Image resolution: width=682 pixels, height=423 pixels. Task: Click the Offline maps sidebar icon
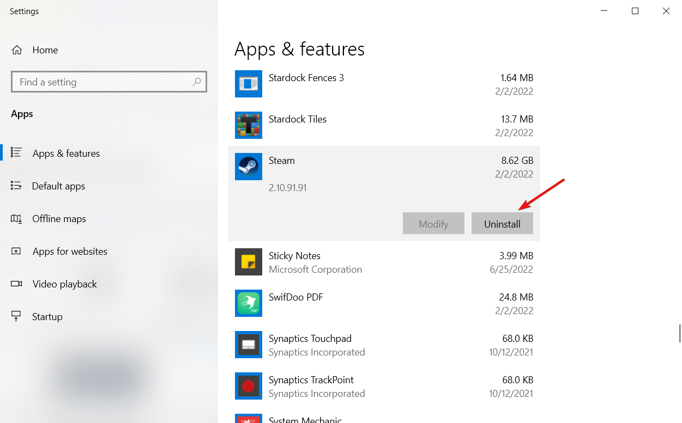16,218
